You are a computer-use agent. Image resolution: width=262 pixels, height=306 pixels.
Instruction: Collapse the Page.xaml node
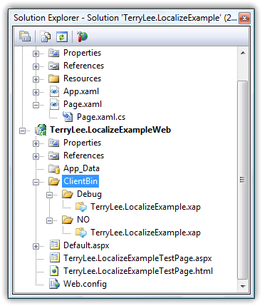point(36,105)
